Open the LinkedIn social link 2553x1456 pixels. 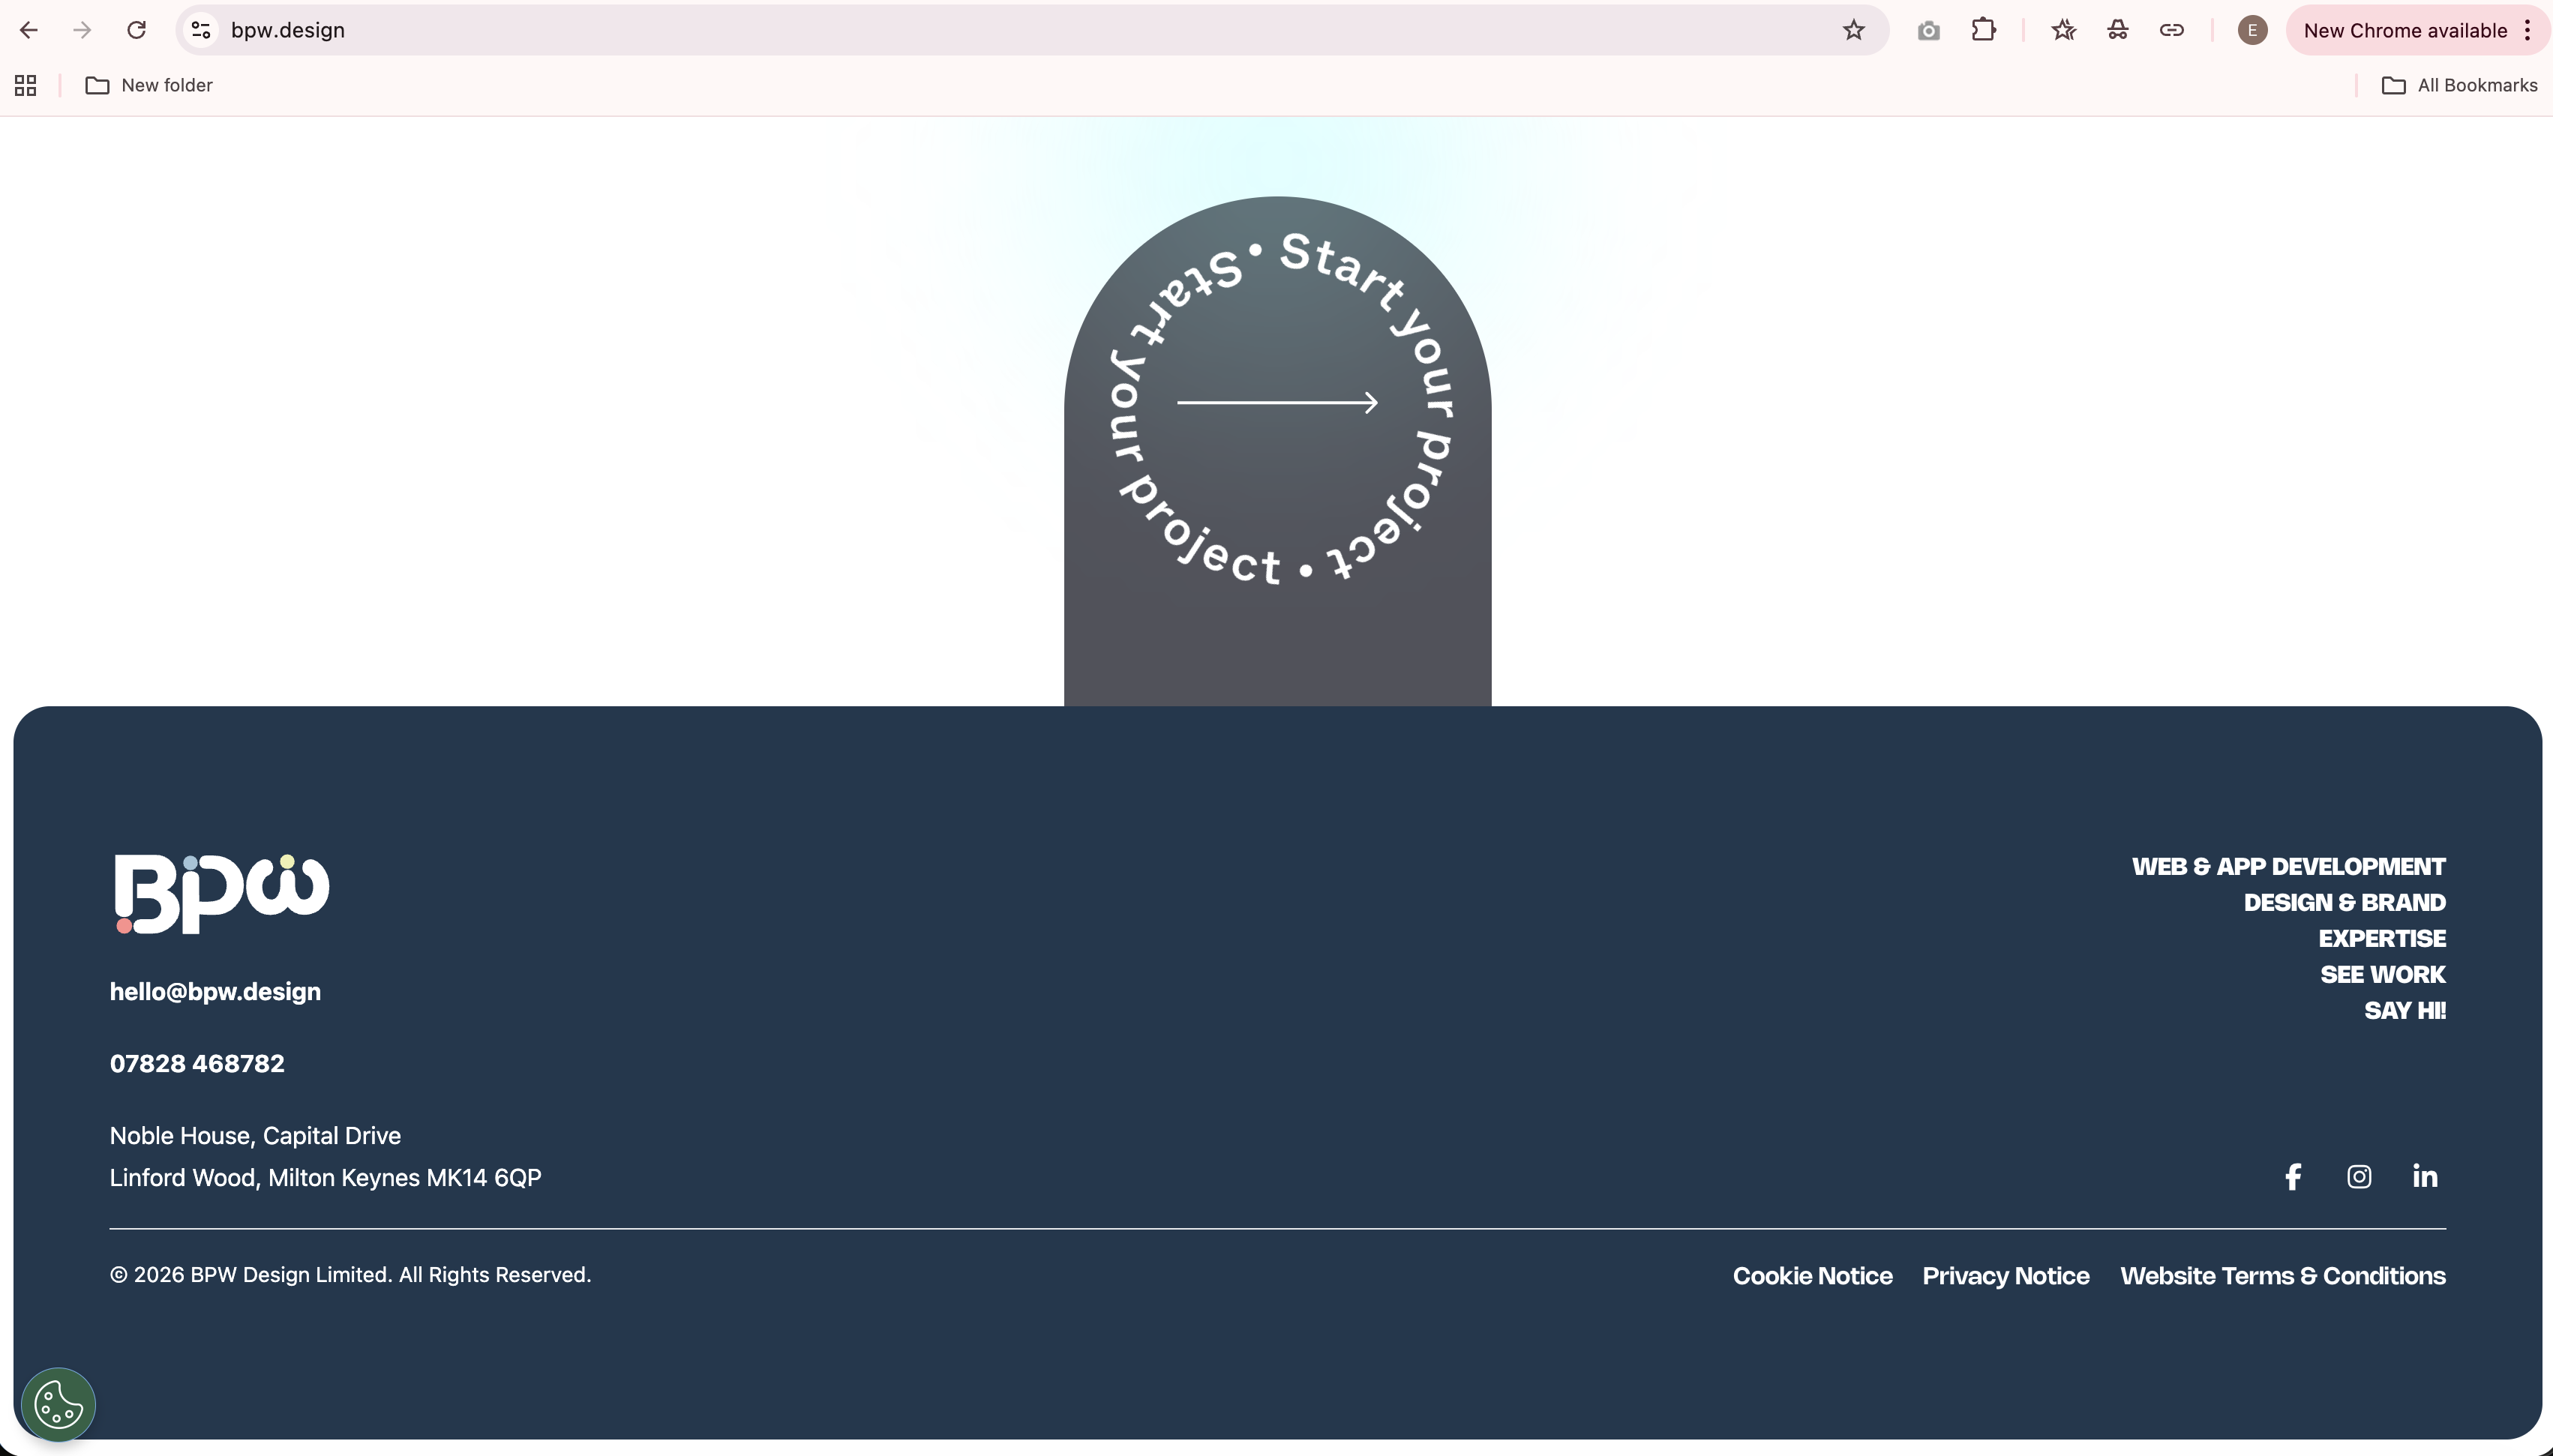[x=2425, y=1176]
